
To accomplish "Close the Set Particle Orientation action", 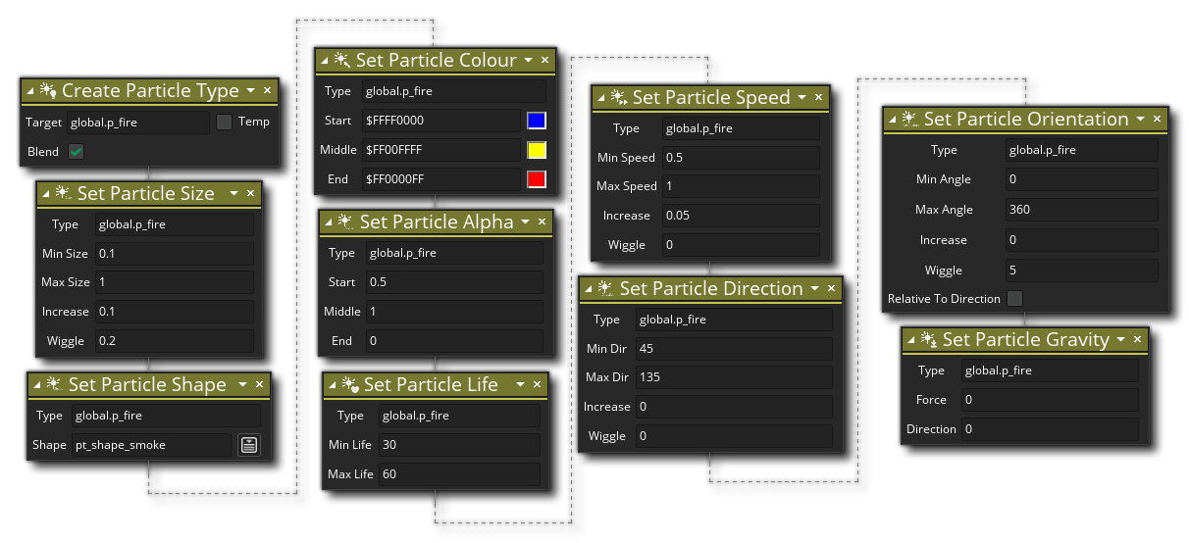I will coord(1159,120).
